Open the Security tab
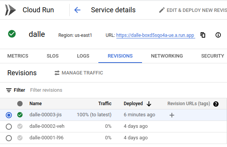Viewport: 227px width, 147px height. pyautogui.click(x=212, y=56)
